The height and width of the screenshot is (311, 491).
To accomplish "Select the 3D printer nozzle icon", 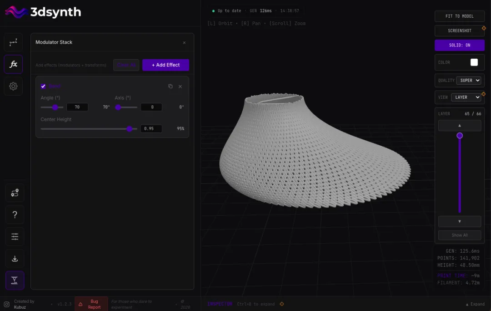I will (15, 280).
